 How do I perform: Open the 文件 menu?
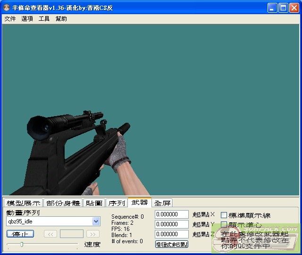(x=10, y=19)
